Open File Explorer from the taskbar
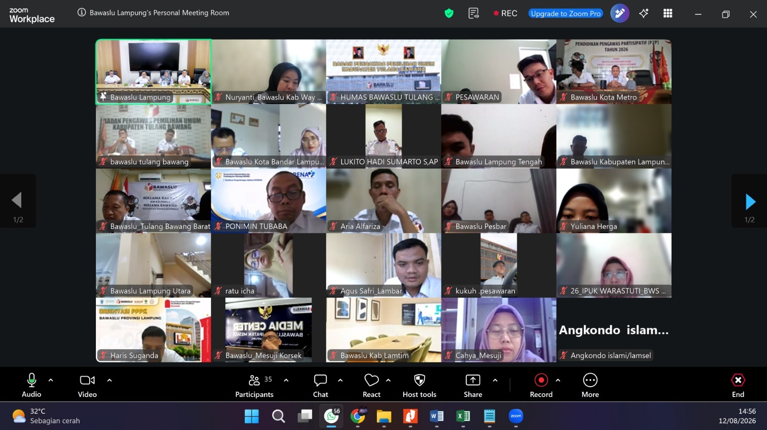Image resolution: width=767 pixels, height=430 pixels. (384, 416)
